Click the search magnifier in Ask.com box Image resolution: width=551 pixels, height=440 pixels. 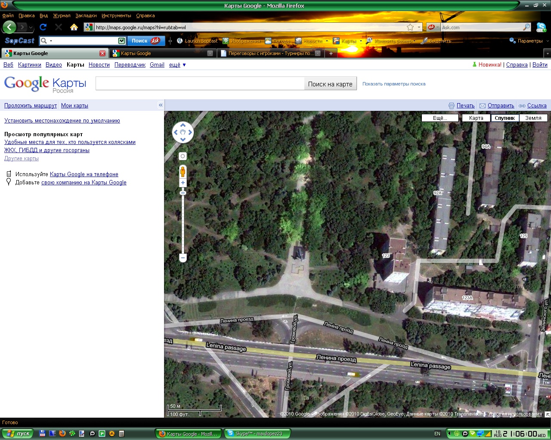[526, 27]
